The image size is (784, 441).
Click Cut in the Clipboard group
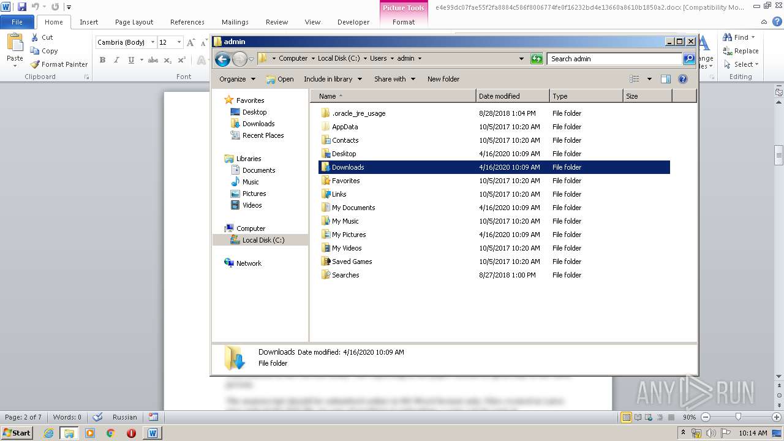click(42, 37)
